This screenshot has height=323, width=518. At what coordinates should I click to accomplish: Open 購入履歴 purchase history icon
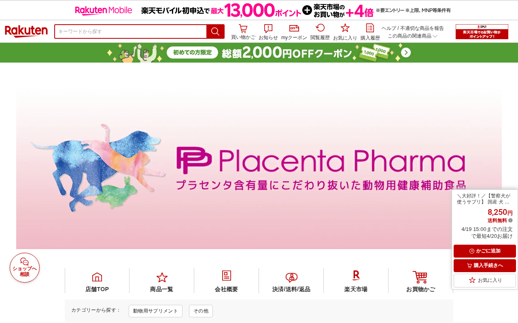click(x=370, y=31)
